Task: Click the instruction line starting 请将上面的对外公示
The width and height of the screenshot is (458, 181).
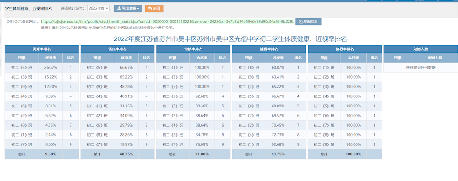Action: coord(108,28)
